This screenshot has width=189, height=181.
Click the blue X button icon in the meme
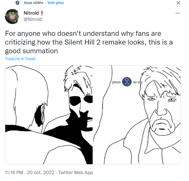click(x=127, y=82)
